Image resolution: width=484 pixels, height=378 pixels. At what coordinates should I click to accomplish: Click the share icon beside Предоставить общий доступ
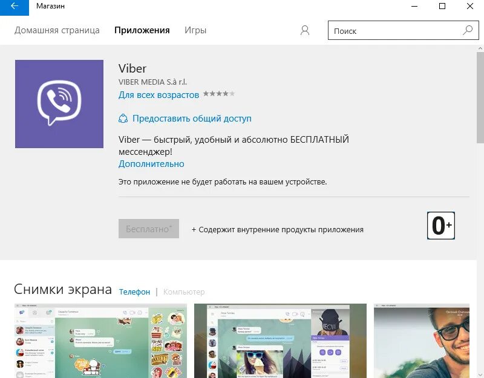click(123, 119)
